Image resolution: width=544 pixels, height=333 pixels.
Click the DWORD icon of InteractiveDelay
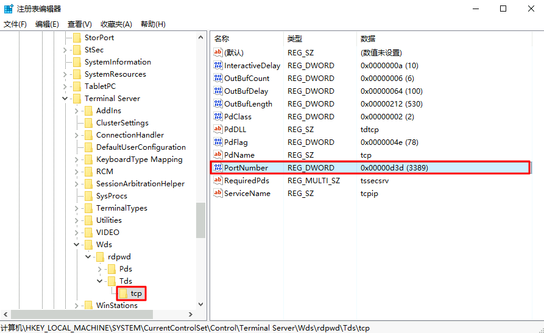pos(218,65)
